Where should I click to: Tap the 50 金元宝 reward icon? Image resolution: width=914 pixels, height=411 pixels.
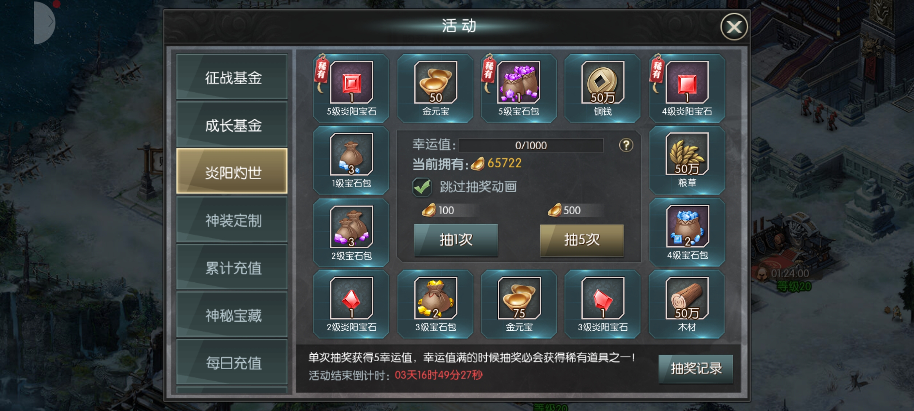tap(435, 82)
